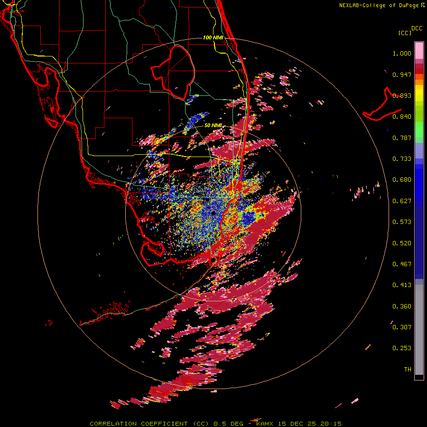This screenshot has height=427, width=427.
Task: Click the 0.627 scale value
Action: (x=402, y=201)
